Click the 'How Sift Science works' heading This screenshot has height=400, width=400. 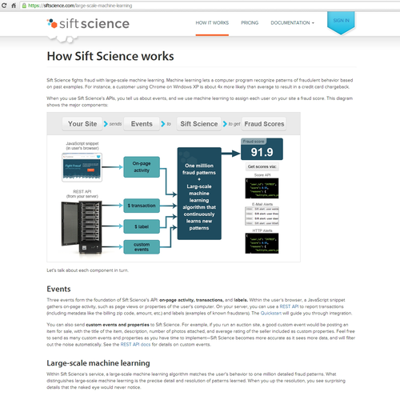[x=110, y=56]
